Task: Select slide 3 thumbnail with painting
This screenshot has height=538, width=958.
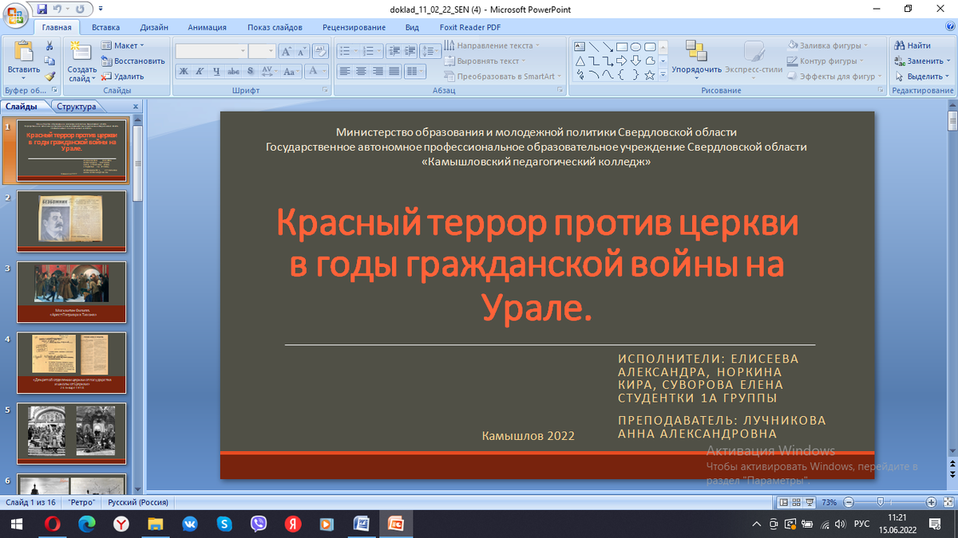Action: pos(71,292)
